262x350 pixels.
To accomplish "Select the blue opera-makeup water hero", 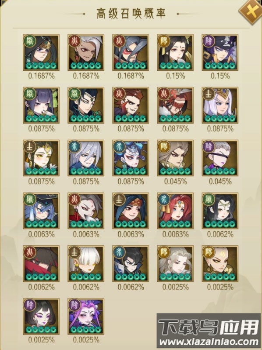I will tap(131, 158).
